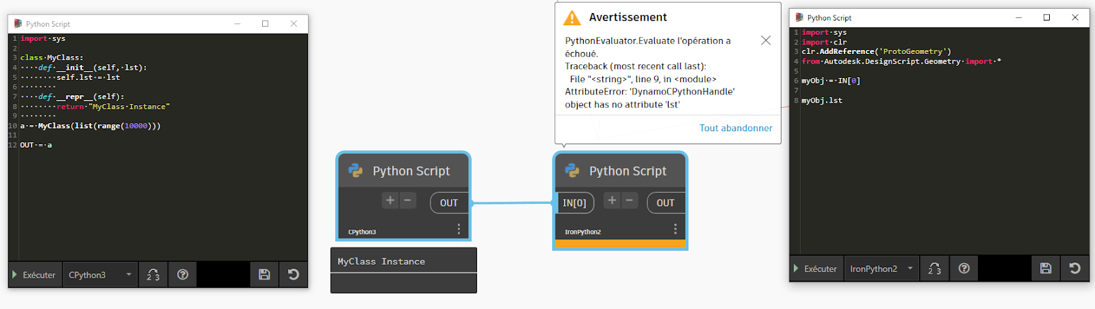The image size is (1095, 309).
Task: Remove an input port on CPython3 node
Action: point(407,200)
